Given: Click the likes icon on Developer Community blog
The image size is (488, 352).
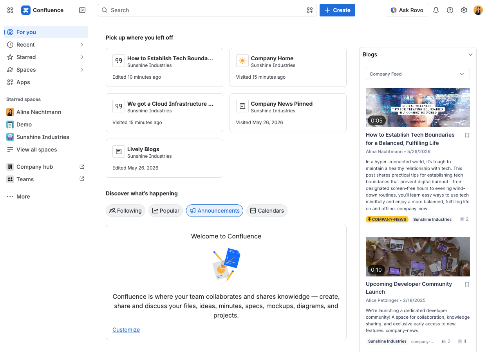Looking at the screenshot, I should click(x=444, y=341).
